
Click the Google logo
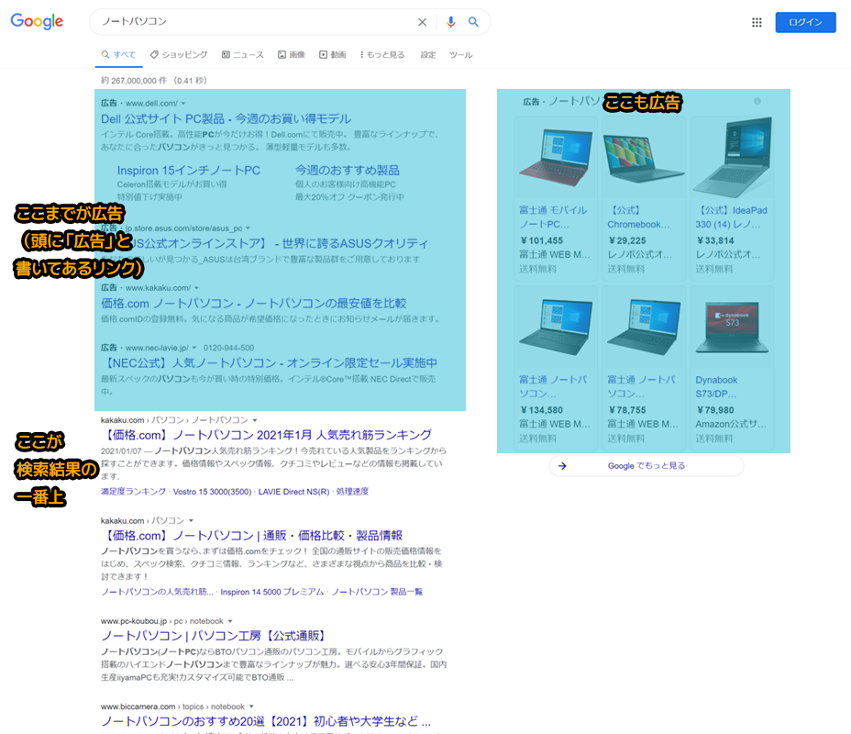click(37, 21)
